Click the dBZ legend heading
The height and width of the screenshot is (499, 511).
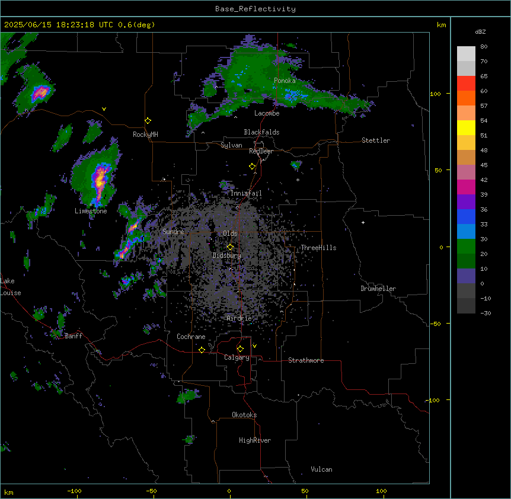480,31
